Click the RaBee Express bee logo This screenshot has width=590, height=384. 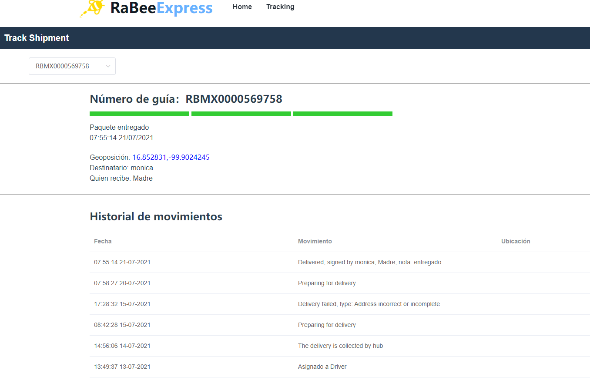pos(92,8)
